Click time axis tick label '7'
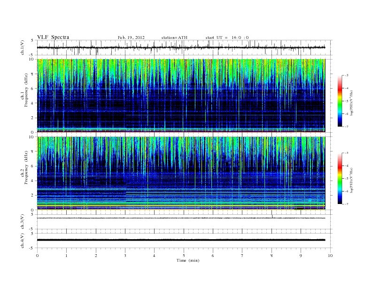Viewport: 372px width, 287px height. click(x=242, y=256)
